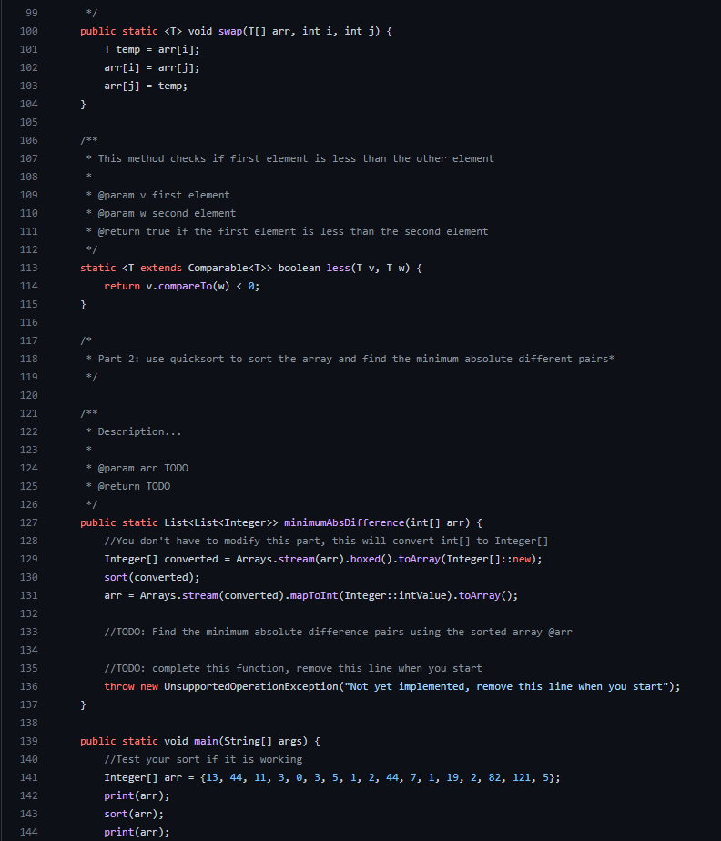Click 'Description...' comment line
The image size is (721, 841).
click(139, 431)
